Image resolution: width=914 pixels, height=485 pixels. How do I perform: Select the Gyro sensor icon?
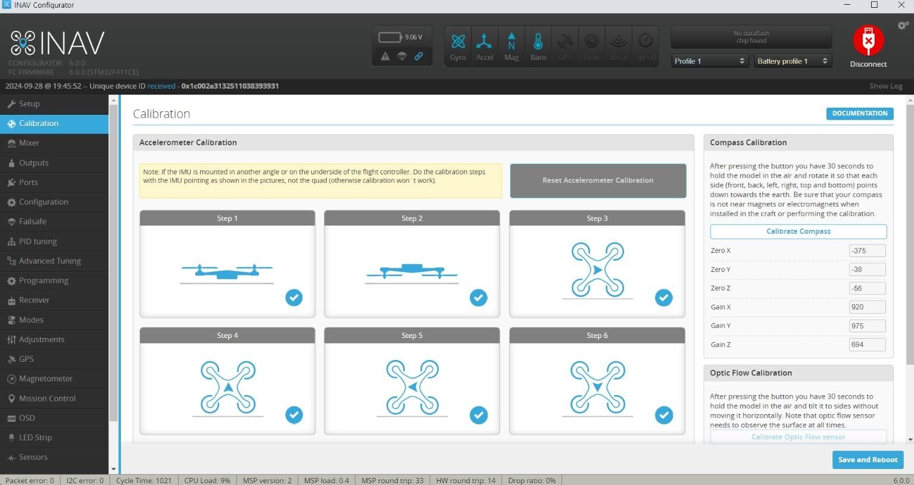[x=457, y=45]
